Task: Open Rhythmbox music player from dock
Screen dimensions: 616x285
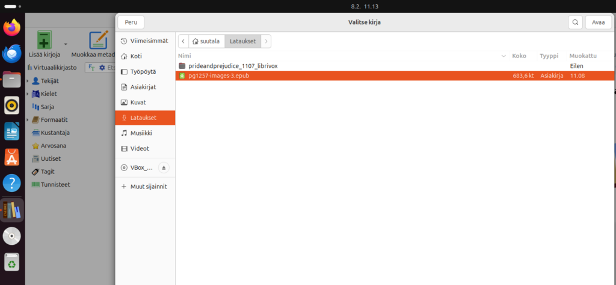Action: click(12, 105)
